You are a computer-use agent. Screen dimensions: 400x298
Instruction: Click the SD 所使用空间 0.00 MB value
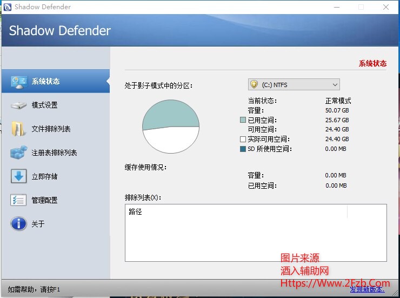tap(336, 149)
